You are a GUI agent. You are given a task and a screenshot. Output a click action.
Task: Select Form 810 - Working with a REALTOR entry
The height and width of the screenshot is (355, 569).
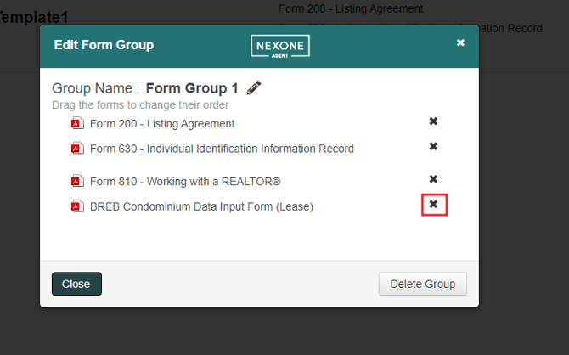click(x=185, y=182)
